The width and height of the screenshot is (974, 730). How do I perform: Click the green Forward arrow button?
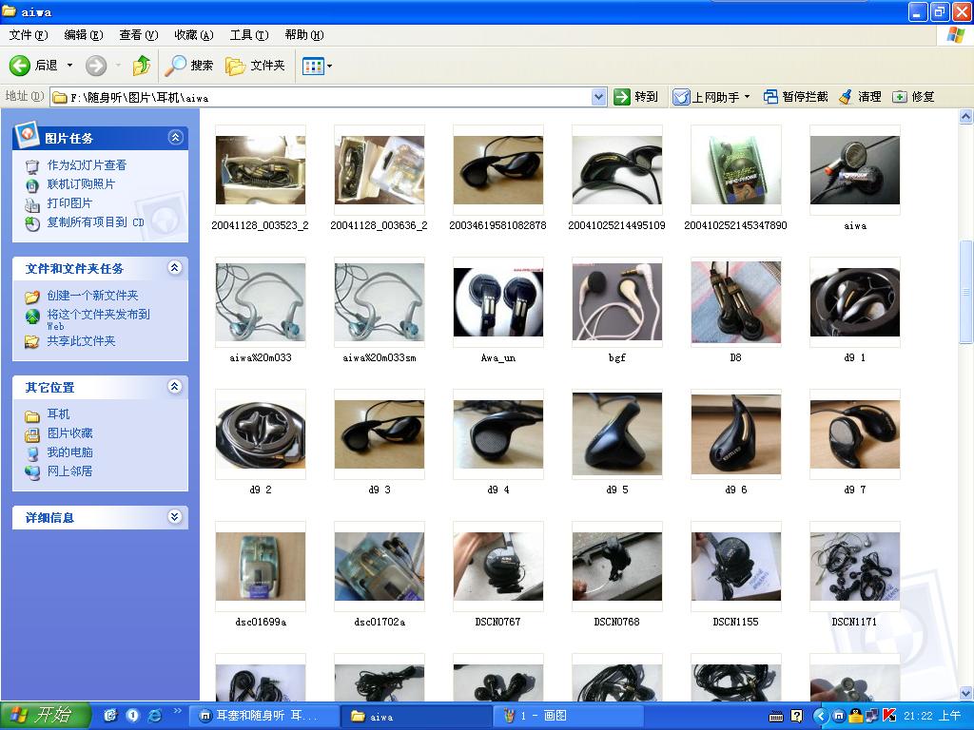coord(96,66)
